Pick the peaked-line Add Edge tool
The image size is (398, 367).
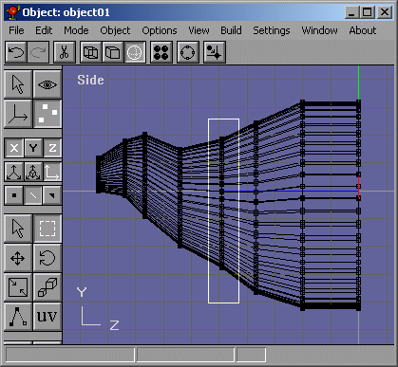pyautogui.click(x=18, y=317)
